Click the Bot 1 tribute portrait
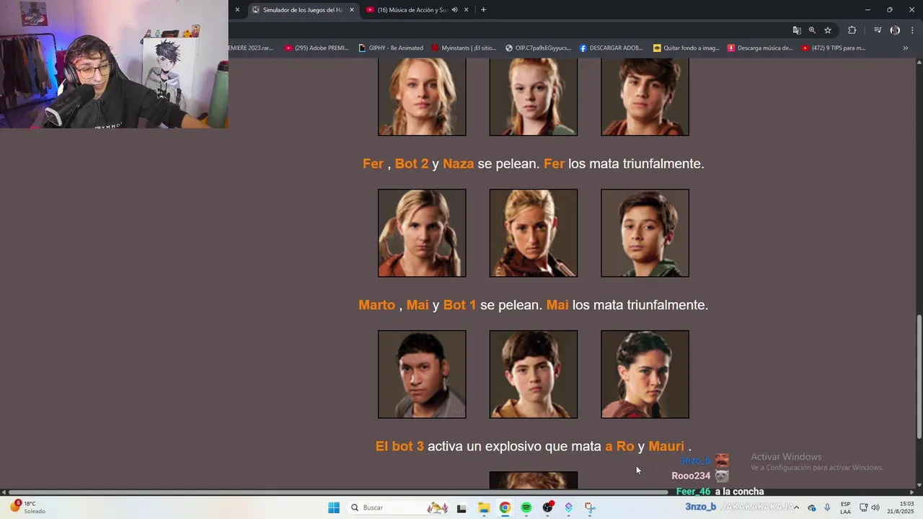This screenshot has height=519, width=923. pos(645,374)
